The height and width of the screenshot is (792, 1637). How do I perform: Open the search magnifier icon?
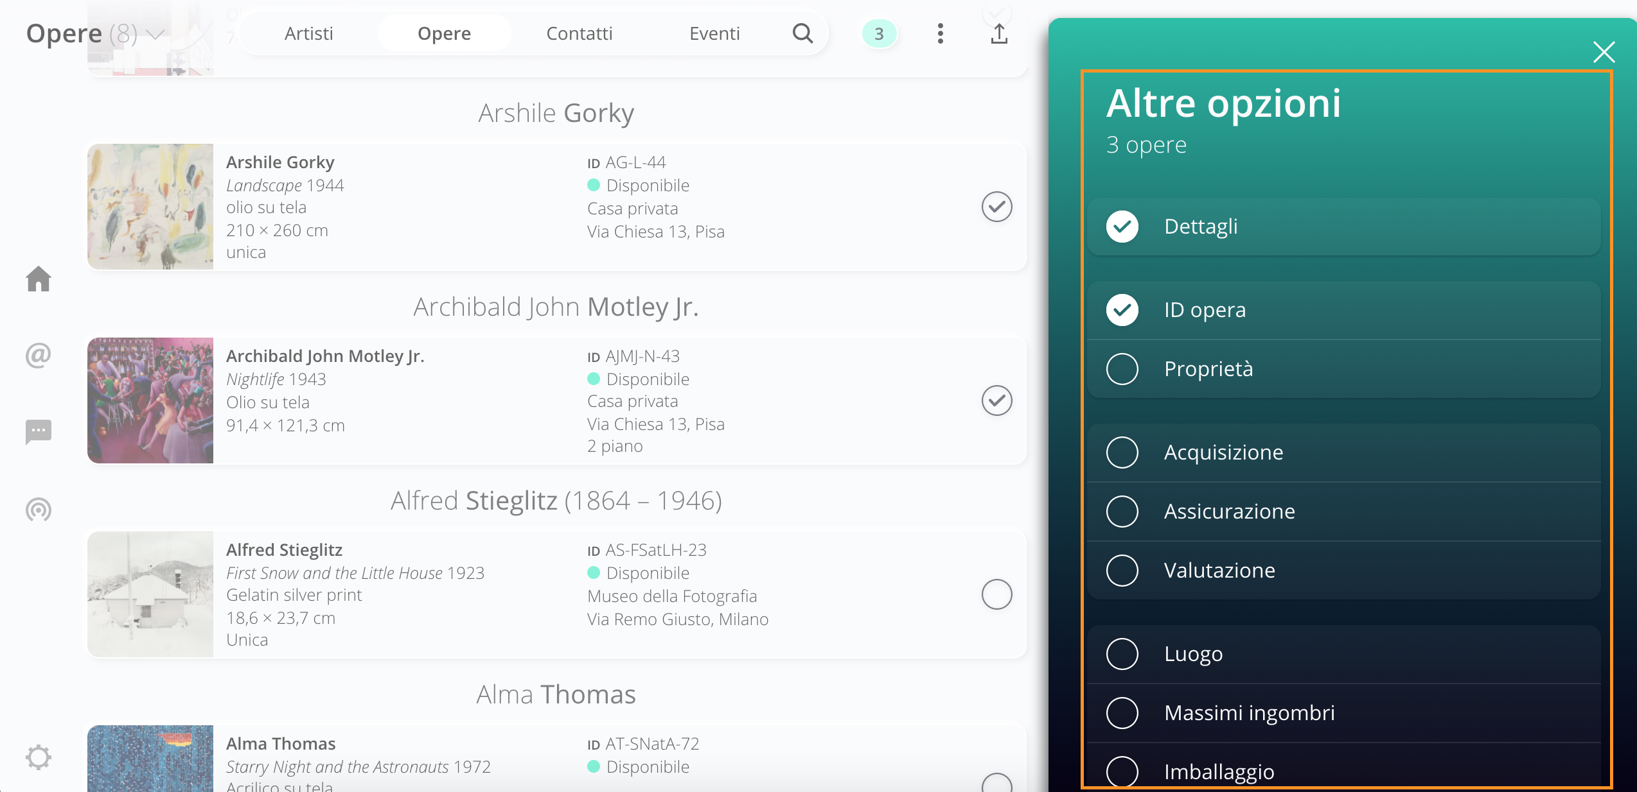[x=802, y=33]
